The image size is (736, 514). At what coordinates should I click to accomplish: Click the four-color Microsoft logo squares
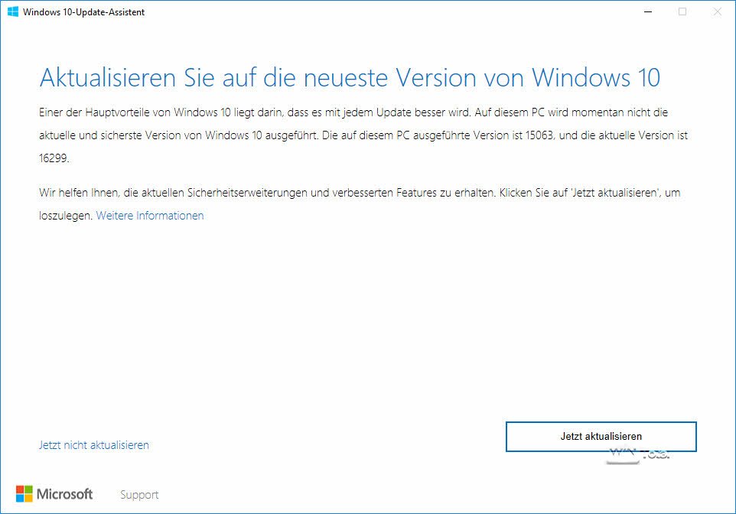point(24,494)
